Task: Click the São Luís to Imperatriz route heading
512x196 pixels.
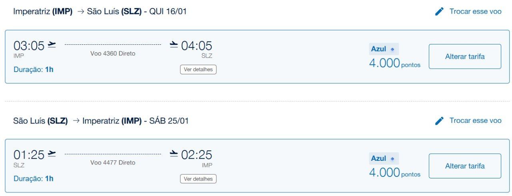Action: (x=101, y=121)
